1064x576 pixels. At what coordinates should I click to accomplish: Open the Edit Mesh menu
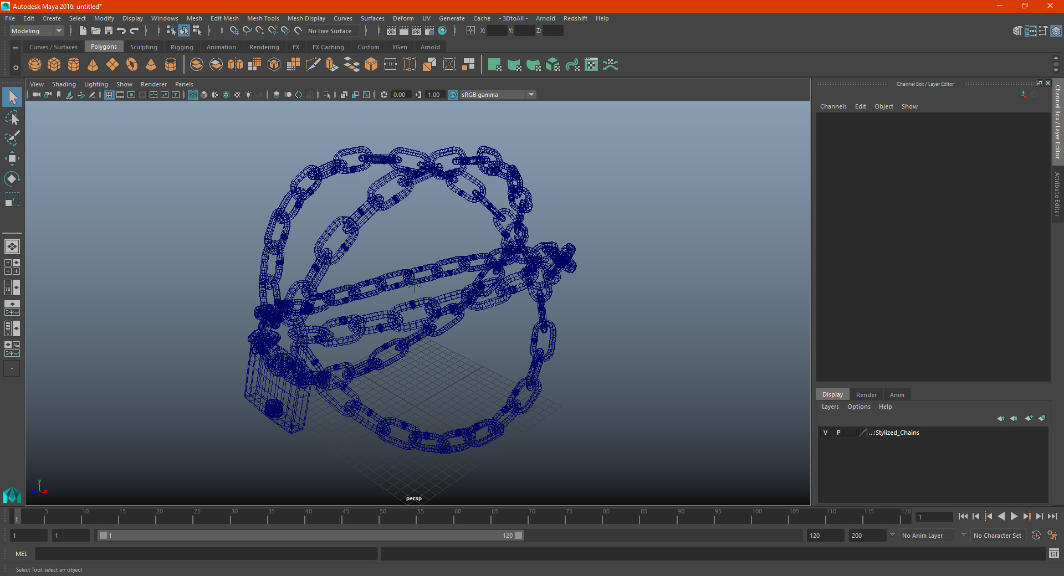224,18
